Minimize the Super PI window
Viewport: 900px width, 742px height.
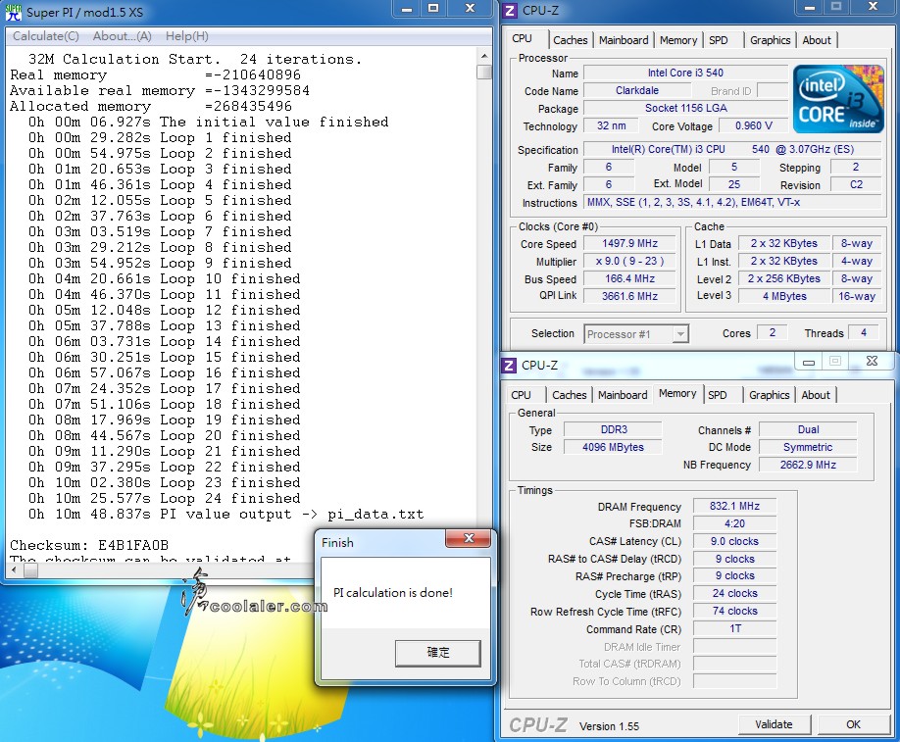click(406, 9)
